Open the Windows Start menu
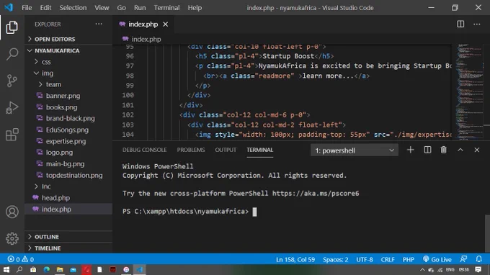Screen dimensions: 490x275 pyautogui.click(x=6, y=270)
